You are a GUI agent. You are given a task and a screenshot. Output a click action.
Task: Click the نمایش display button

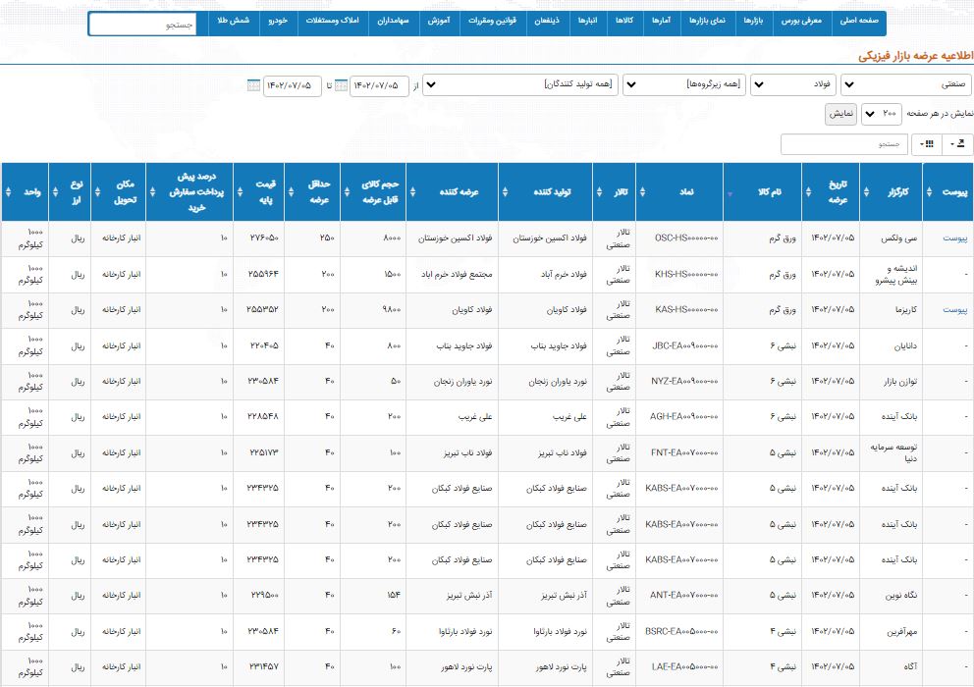841,114
